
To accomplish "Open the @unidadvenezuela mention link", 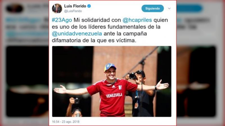I will click(77, 34).
